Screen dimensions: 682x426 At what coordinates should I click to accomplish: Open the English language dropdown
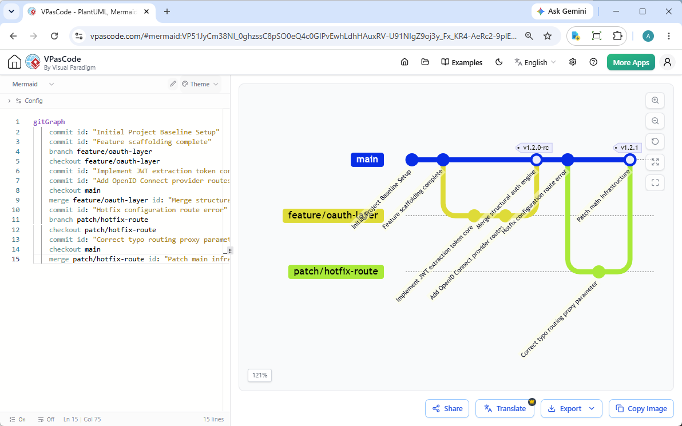[535, 62]
